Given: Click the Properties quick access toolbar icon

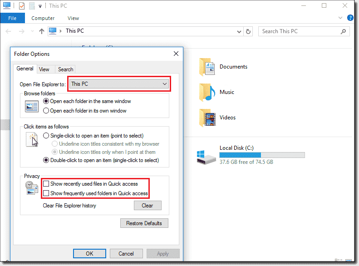Looking at the screenshot, I should click(22, 6).
